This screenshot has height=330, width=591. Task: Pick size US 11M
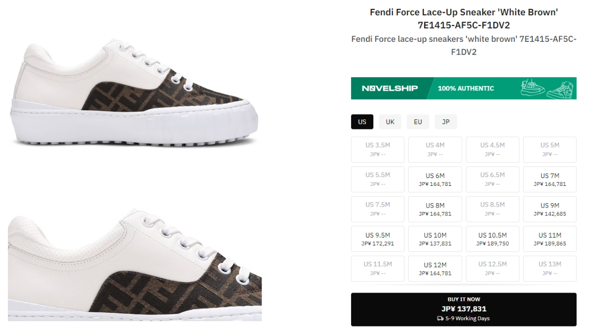(x=550, y=239)
